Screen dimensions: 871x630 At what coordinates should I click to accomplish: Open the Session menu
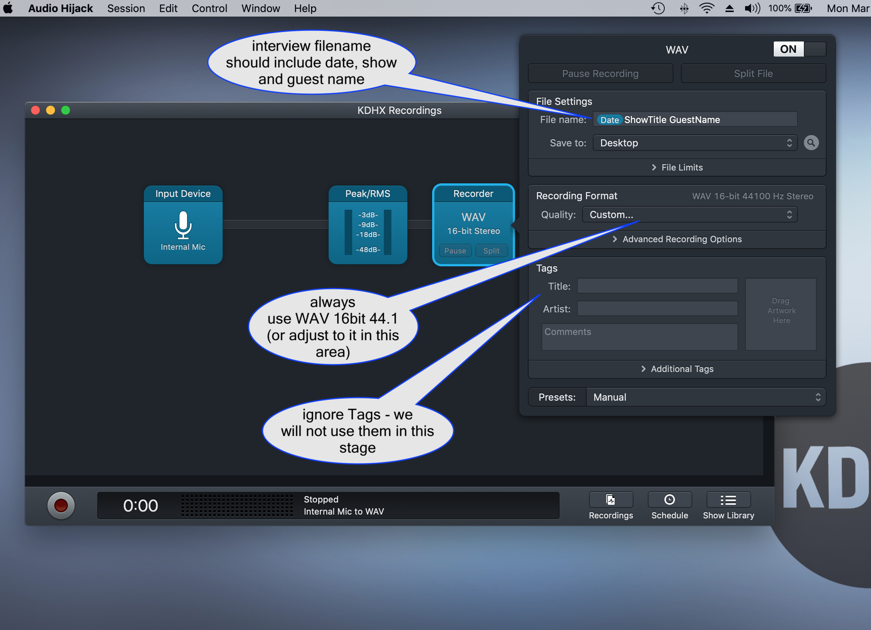click(126, 8)
